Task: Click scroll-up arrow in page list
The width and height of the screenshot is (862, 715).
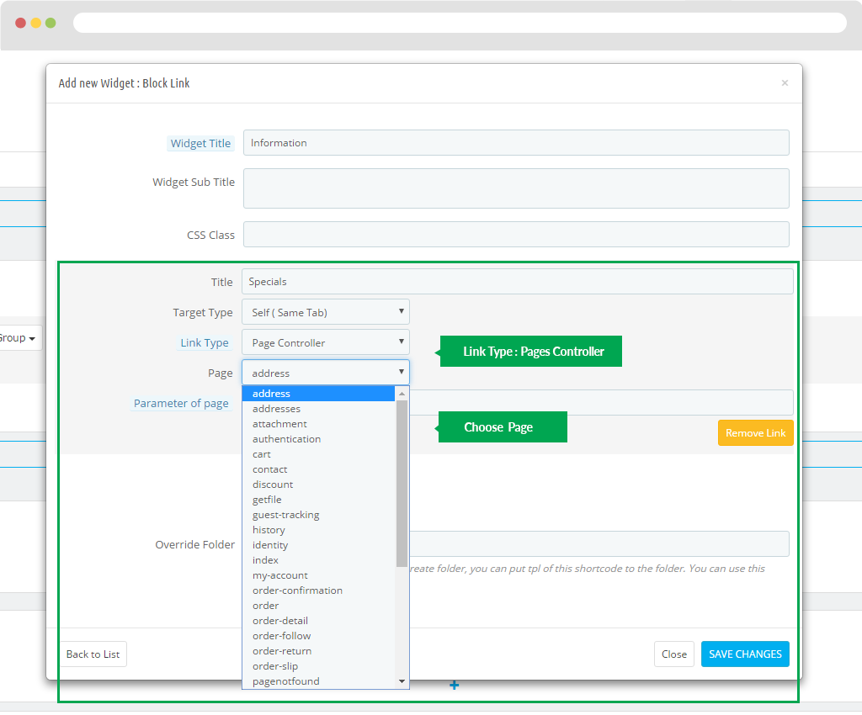Action: (402, 394)
